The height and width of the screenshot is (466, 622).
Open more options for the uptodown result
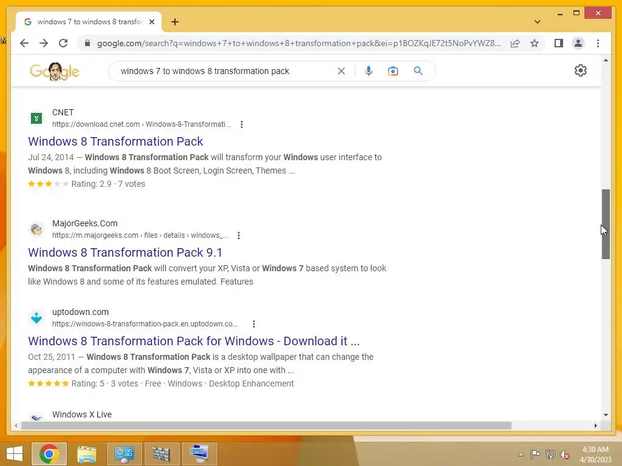254,324
